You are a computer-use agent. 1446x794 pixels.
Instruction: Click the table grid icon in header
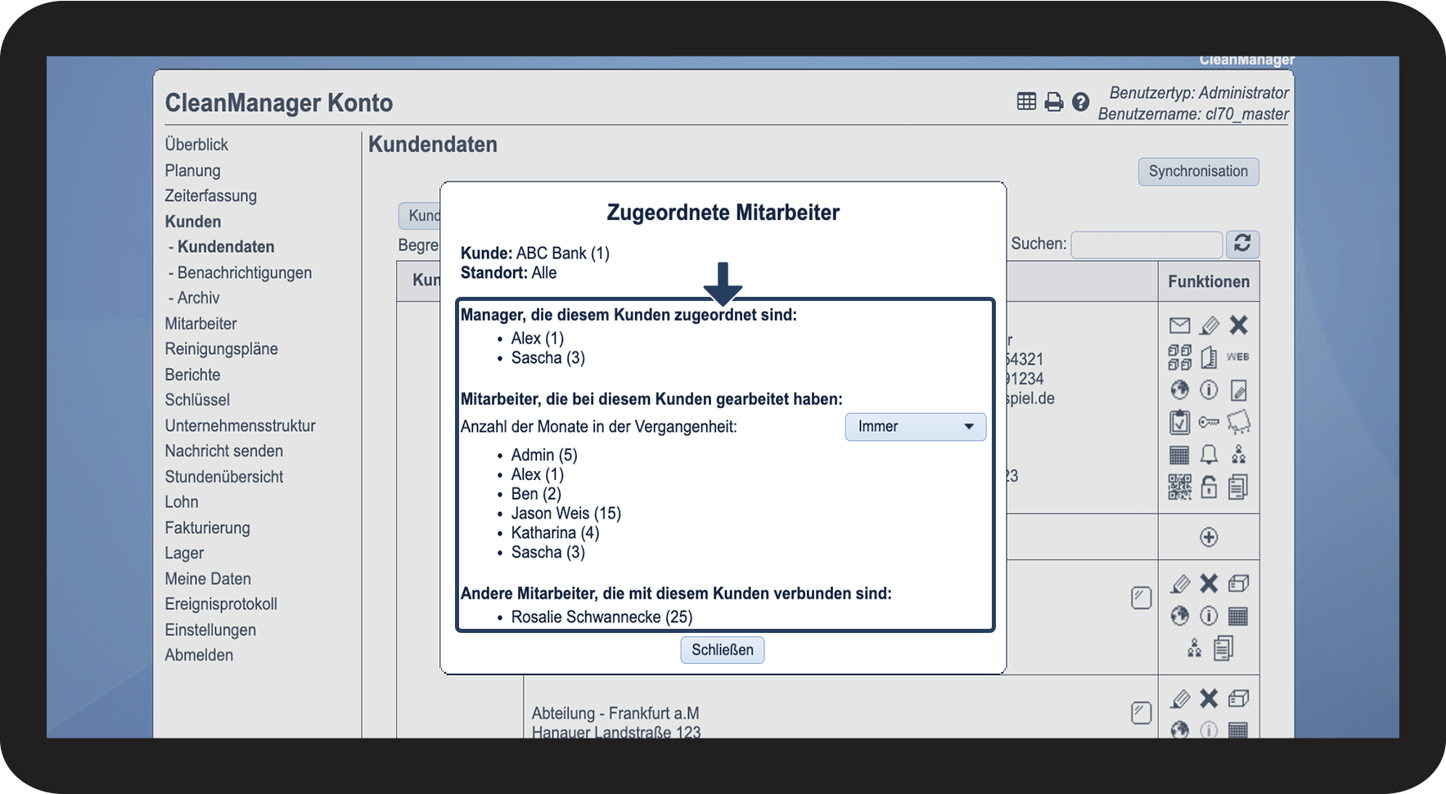tap(1027, 101)
